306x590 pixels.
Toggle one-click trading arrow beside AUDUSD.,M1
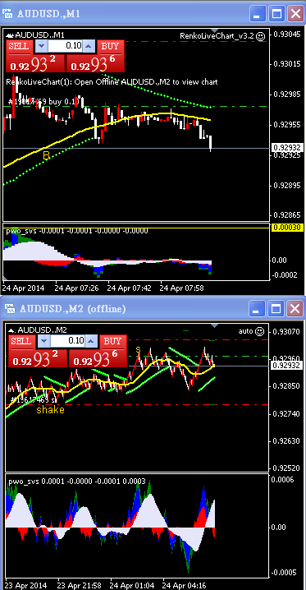11,35
